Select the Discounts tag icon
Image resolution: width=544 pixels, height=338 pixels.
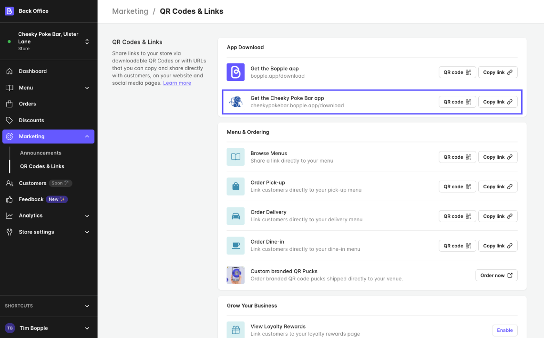pyautogui.click(x=10, y=120)
